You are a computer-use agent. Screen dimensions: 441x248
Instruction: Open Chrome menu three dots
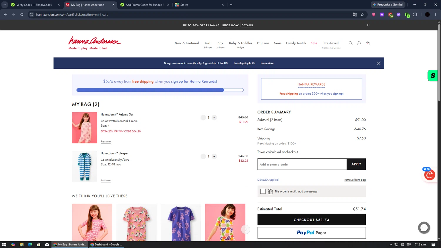pos(436,14)
